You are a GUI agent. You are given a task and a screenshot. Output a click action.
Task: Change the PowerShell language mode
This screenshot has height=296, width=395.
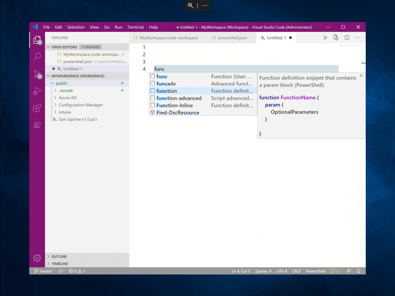(316, 271)
